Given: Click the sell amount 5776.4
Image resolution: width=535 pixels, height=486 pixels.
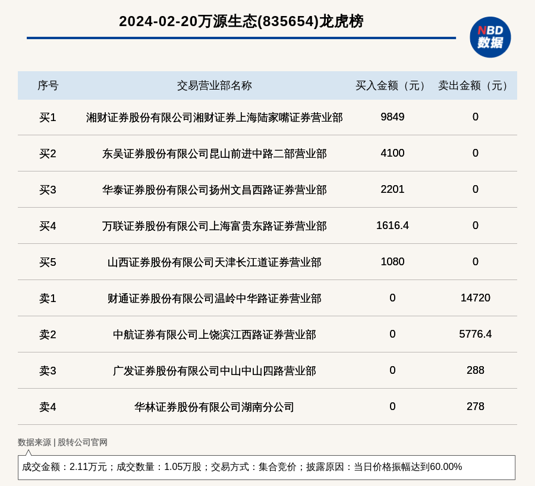Looking at the screenshot, I should [x=476, y=333].
